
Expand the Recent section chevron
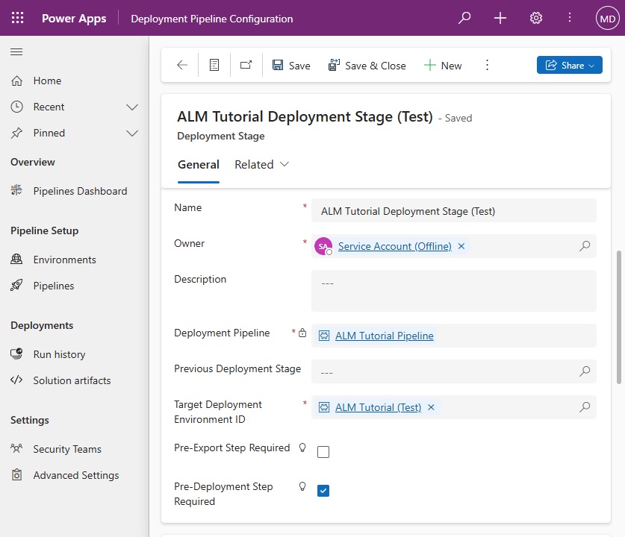point(132,107)
